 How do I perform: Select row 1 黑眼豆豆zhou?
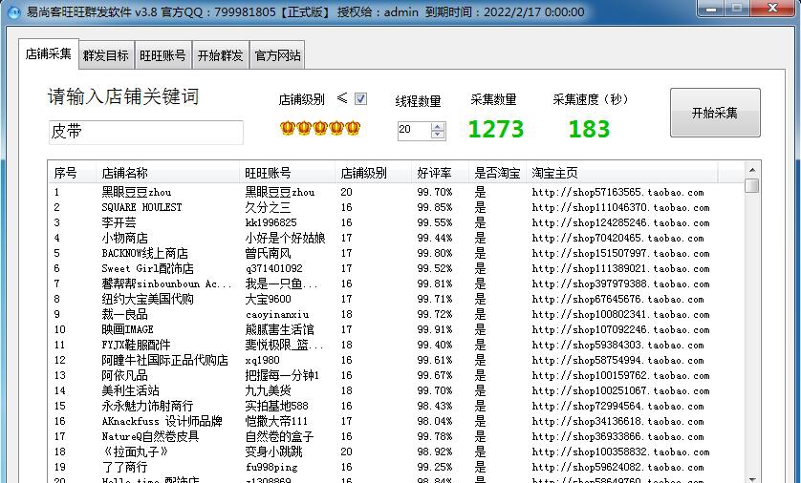(x=137, y=192)
